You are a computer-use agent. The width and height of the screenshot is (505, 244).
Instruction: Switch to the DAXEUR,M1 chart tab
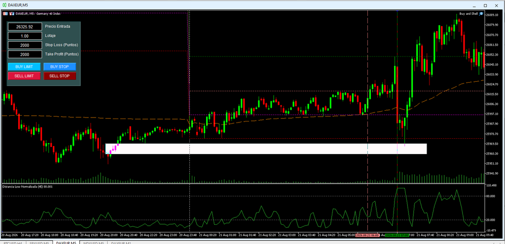point(122,242)
